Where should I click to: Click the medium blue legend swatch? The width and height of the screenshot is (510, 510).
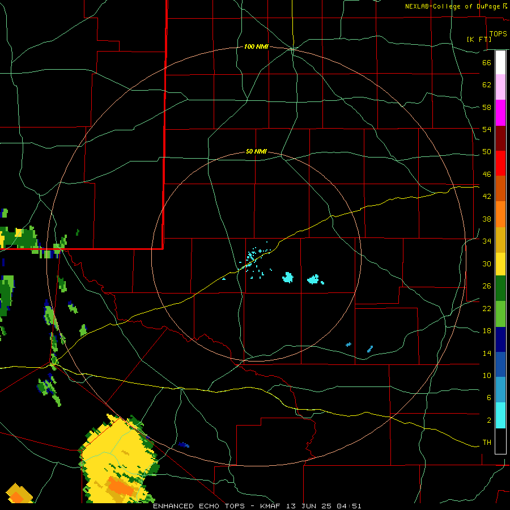pyautogui.click(x=500, y=364)
